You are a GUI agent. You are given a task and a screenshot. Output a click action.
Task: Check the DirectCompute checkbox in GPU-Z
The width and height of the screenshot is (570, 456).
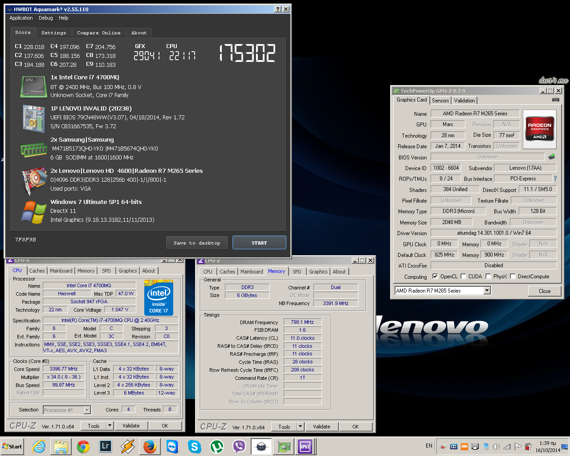coord(513,276)
